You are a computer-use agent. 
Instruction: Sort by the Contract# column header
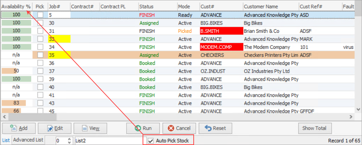click(85, 7)
